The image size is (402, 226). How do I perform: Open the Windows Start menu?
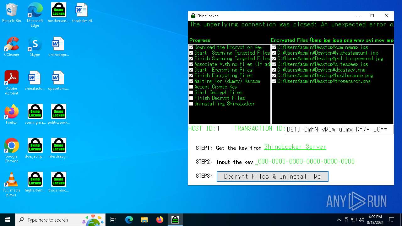(8, 220)
